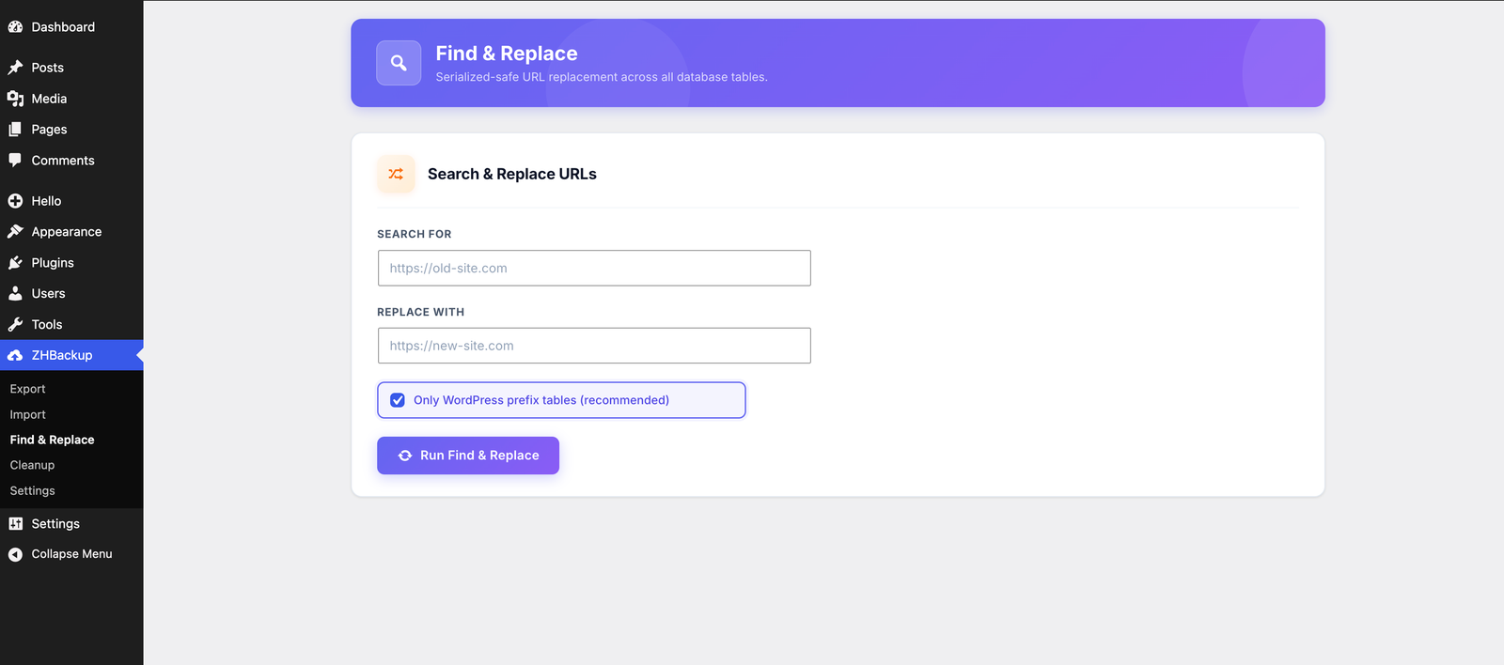
Task: Click Collapse Menu label
Action: [71, 554]
